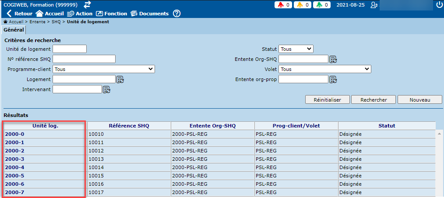
Task: Open the Documents menu
Action: pos(149,14)
